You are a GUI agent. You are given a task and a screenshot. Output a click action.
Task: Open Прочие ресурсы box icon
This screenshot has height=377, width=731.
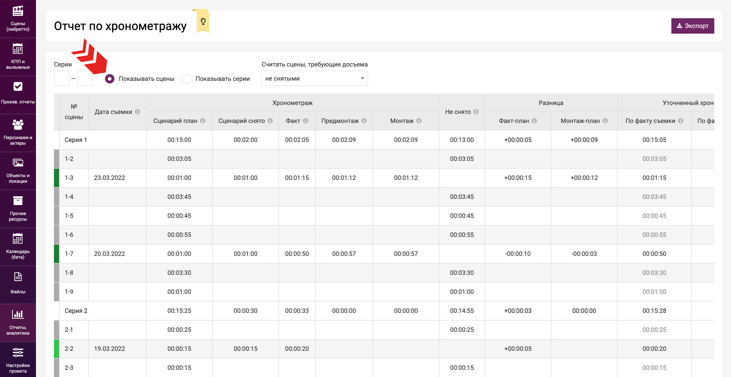(17, 201)
